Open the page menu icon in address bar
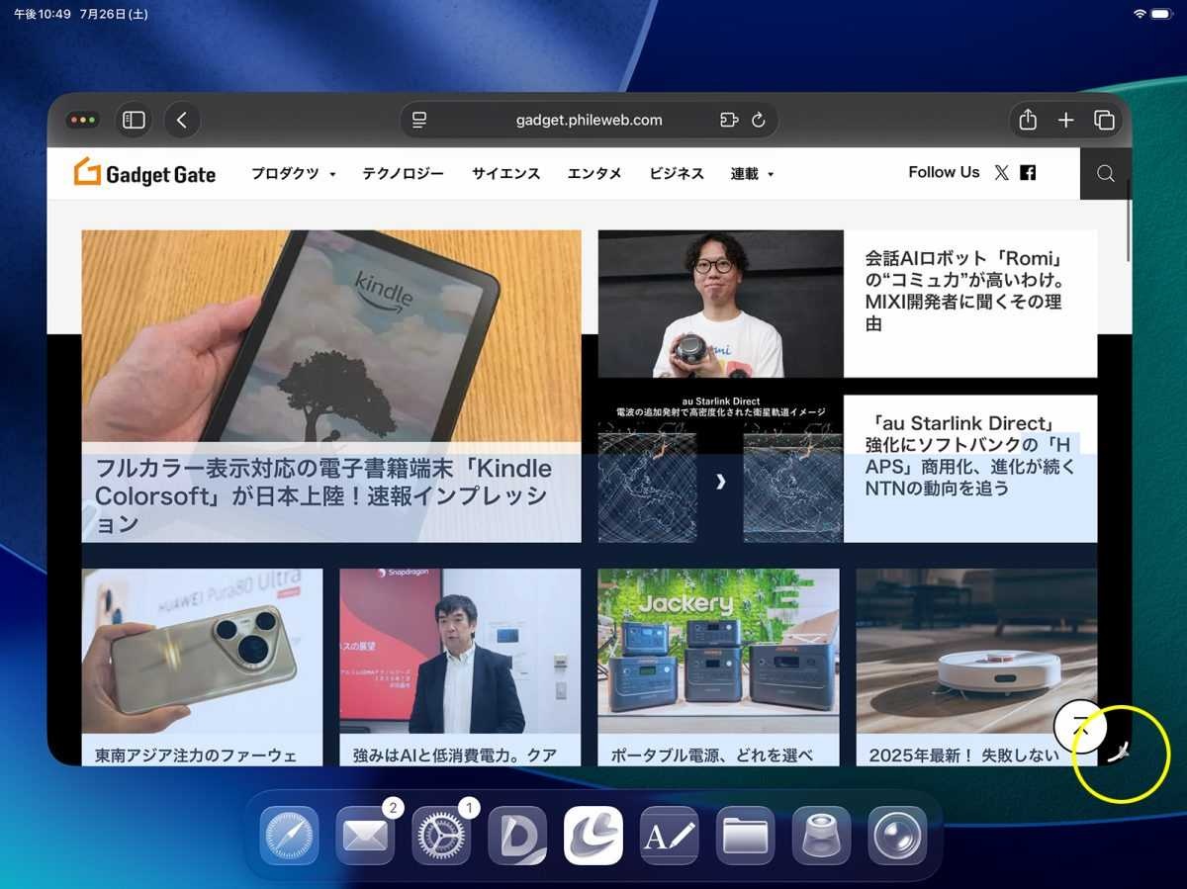Viewport: 1187px width, 889px height. click(x=419, y=121)
